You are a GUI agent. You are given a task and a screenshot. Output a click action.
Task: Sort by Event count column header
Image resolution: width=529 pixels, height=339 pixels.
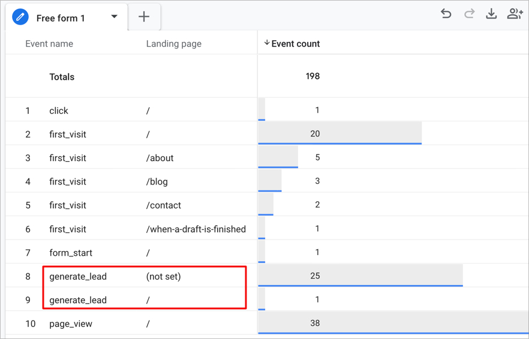[x=296, y=44]
